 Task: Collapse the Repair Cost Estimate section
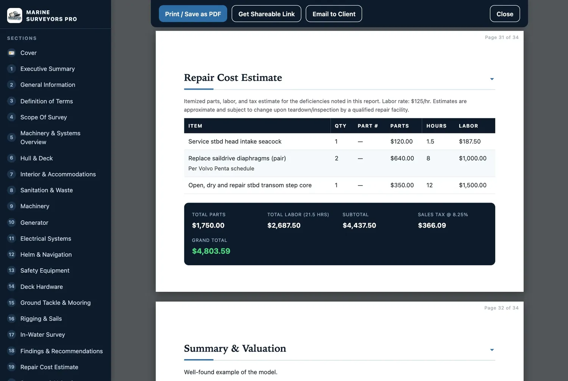[x=492, y=79]
